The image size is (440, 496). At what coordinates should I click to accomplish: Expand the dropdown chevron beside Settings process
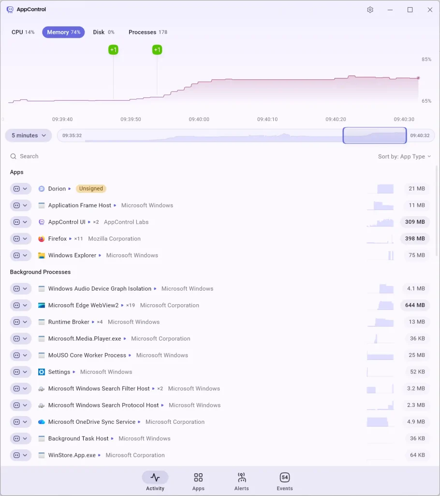click(x=26, y=372)
